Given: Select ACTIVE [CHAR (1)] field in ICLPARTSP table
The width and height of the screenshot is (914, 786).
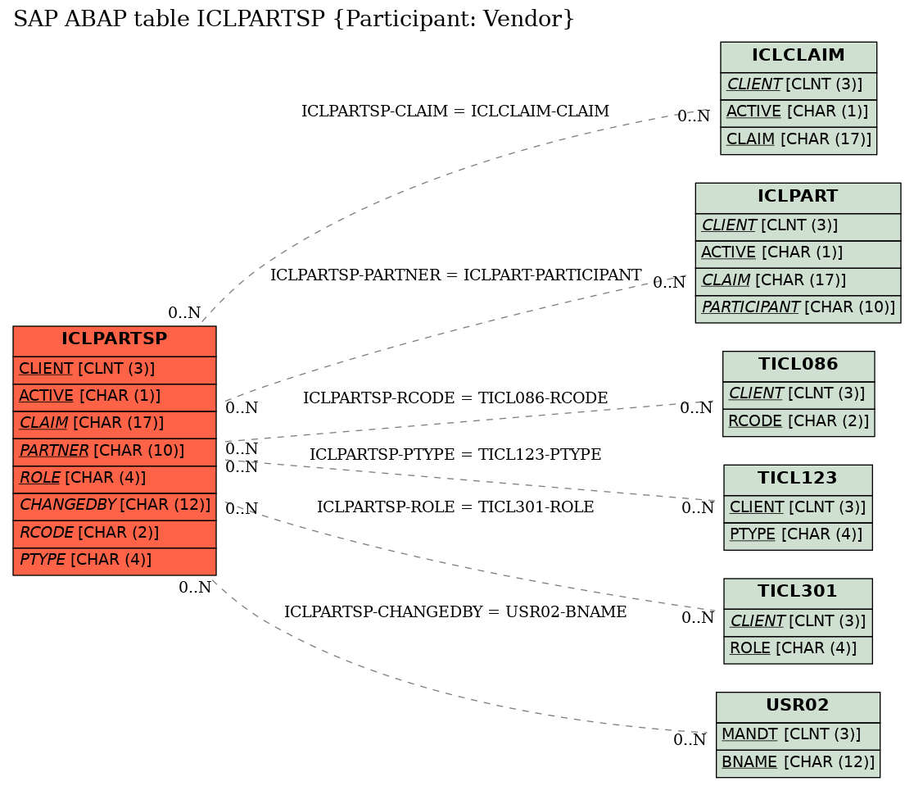Looking at the screenshot, I should [x=115, y=398].
